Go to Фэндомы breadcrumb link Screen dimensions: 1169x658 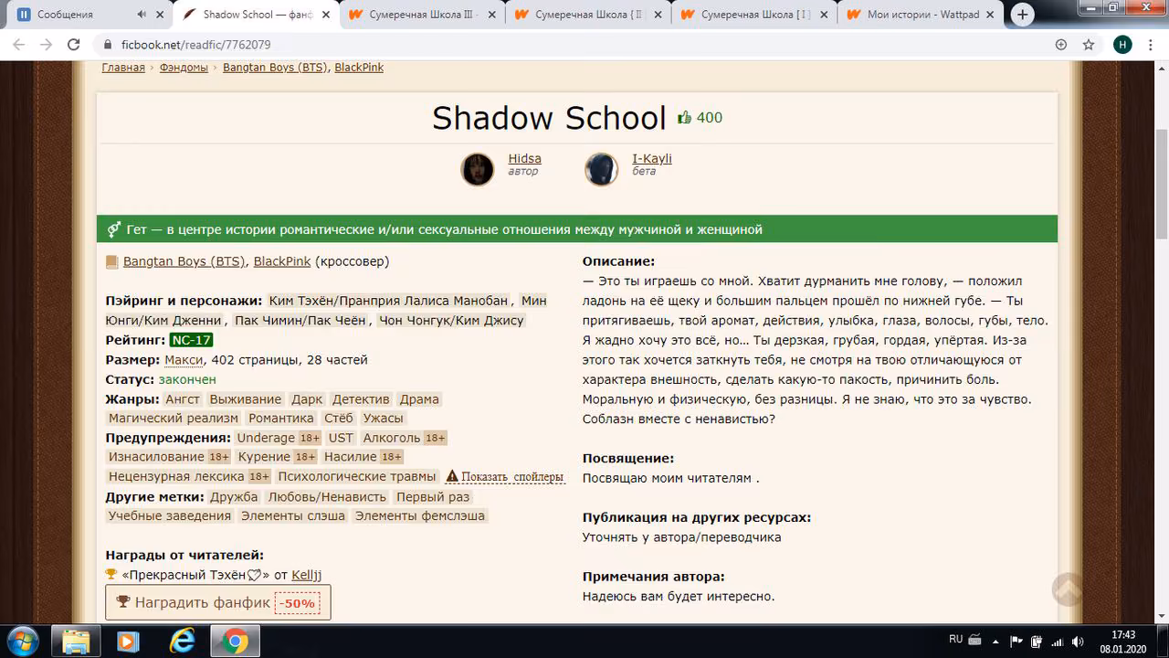coord(184,68)
